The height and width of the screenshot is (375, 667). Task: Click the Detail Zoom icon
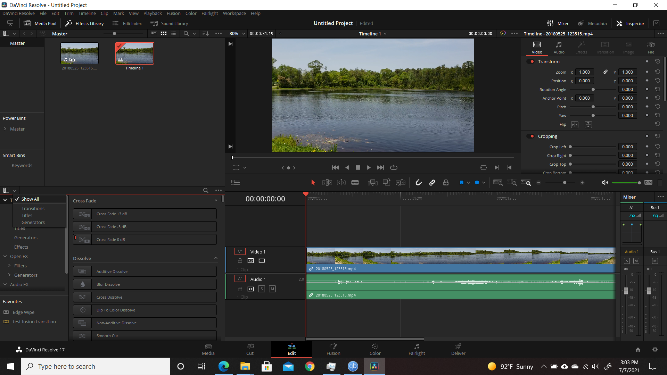[x=512, y=183]
